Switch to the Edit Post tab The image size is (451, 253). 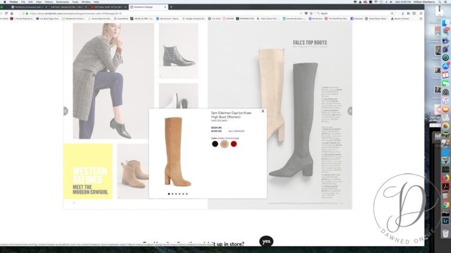[x=69, y=7]
